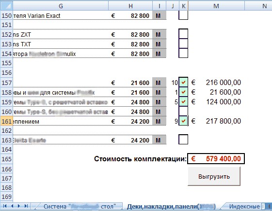Click the total cost cell 579 400,00
Viewport: 272px width, 211px height.
[x=216, y=159]
